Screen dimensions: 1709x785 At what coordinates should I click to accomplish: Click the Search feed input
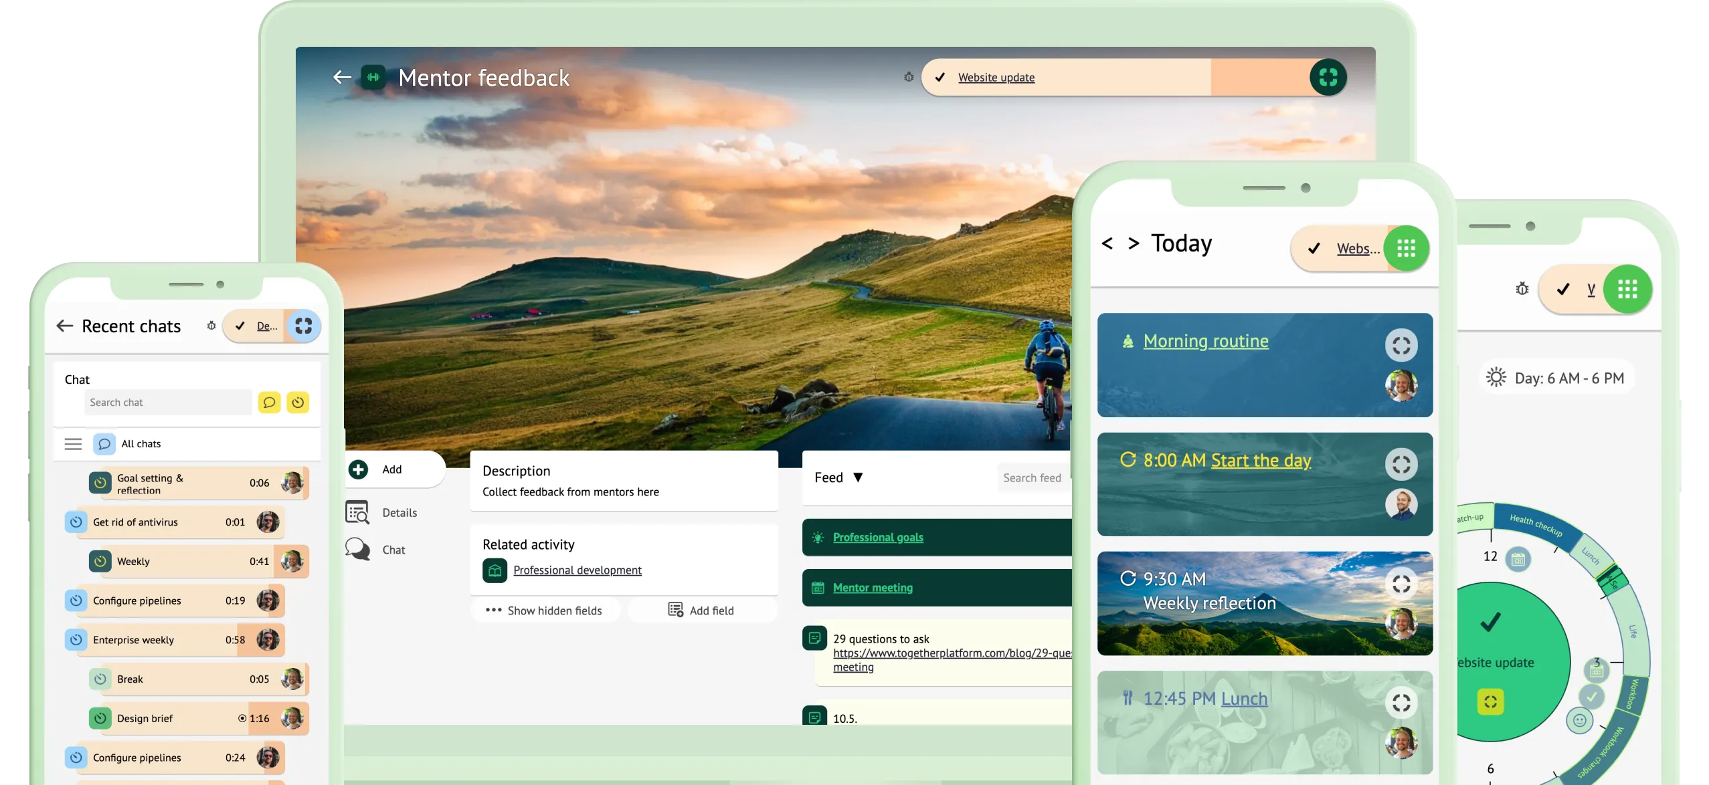(x=1033, y=477)
